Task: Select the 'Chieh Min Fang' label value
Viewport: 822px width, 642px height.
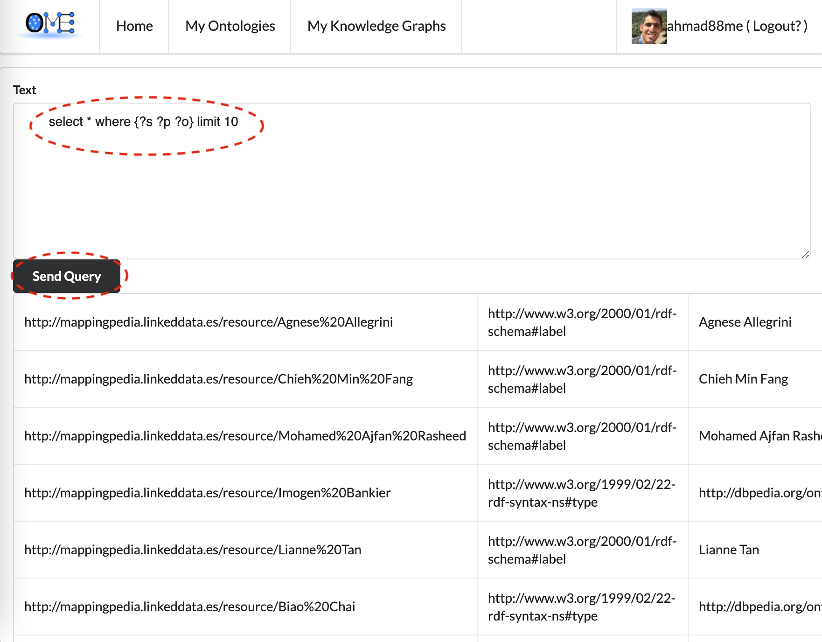Action: pyautogui.click(x=743, y=379)
